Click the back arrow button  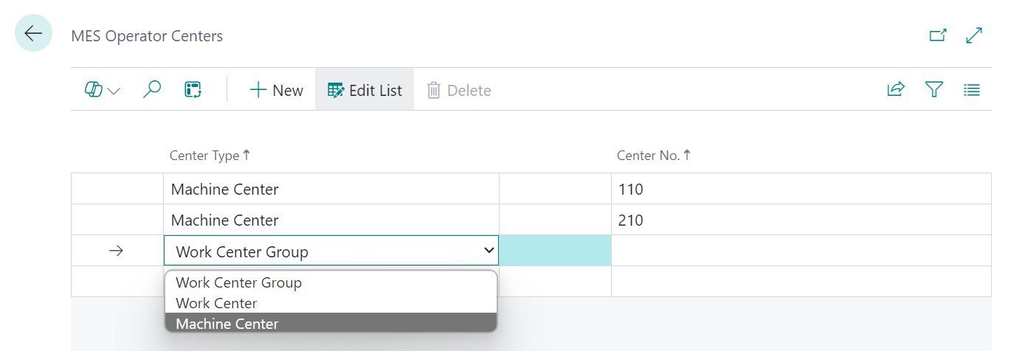tap(33, 34)
